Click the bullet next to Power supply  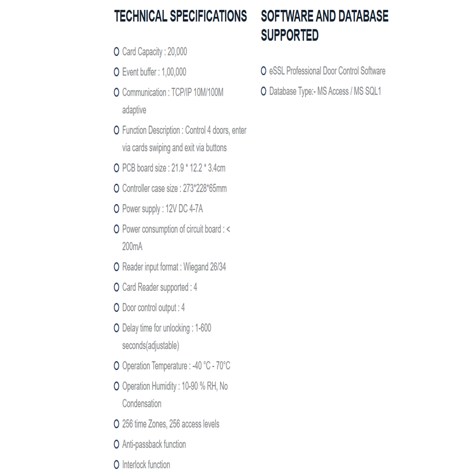coord(116,209)
